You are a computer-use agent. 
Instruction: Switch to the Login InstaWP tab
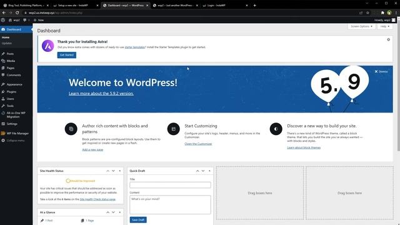pos(225,6)
